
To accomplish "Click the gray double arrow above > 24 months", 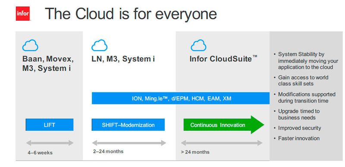I will [x=222, y=143].
